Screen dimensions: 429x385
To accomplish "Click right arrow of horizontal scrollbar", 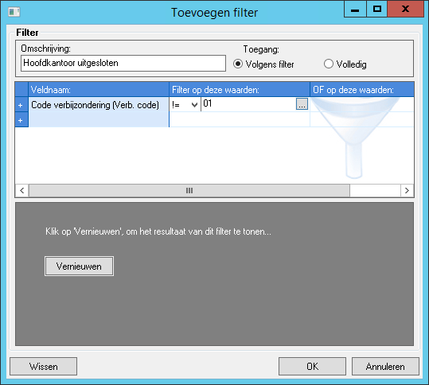I will pyautogui.click(x=407, y=190).
